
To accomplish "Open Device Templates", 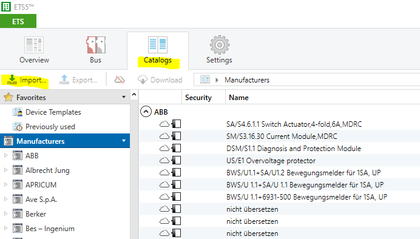I will coord(53,112).
